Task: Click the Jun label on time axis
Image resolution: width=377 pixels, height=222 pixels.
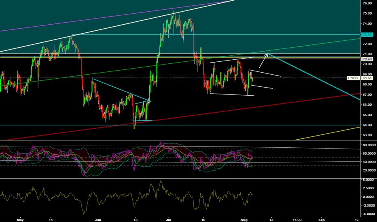Action: [x=97, y=220]
